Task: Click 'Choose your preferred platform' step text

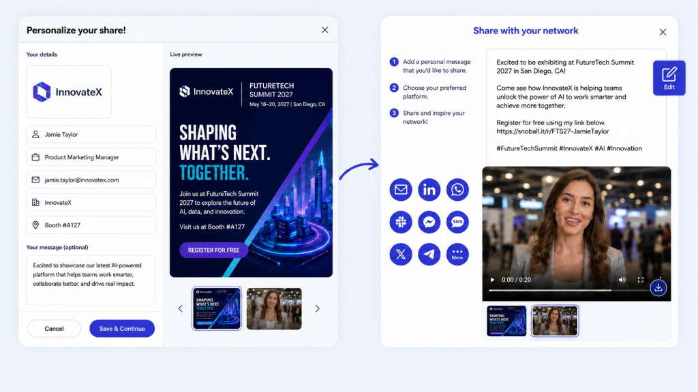Action: [x=434, y=92]
